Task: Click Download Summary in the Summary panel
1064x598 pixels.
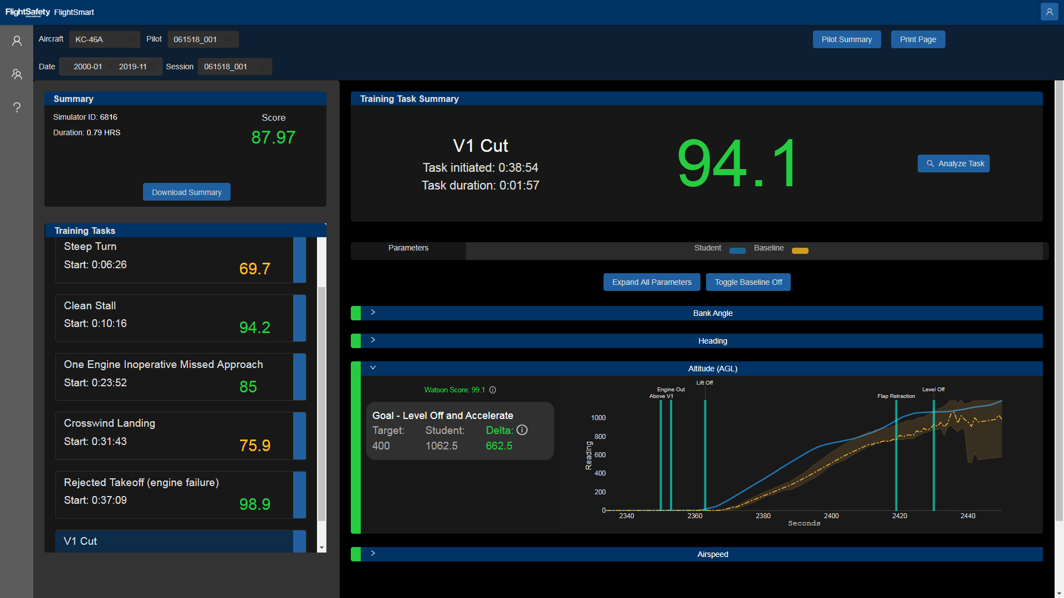Action: (x=186, y=192)
